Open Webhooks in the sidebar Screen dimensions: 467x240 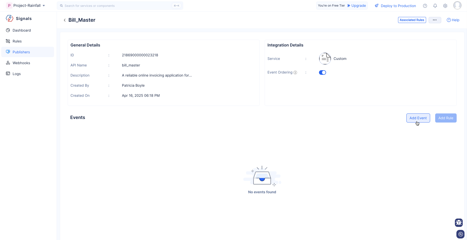21,63
